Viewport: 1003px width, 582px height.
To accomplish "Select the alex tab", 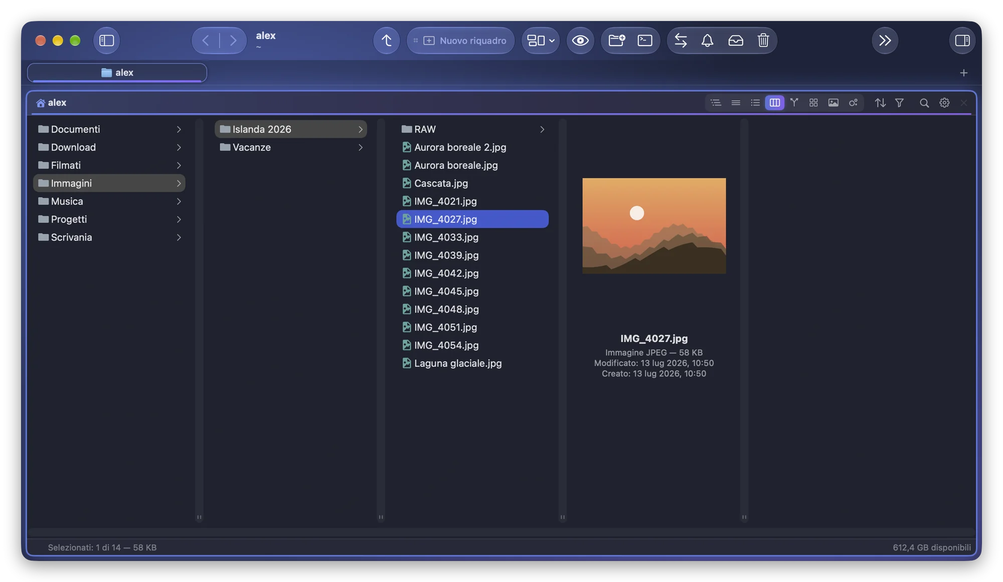I will coord(117,73).
